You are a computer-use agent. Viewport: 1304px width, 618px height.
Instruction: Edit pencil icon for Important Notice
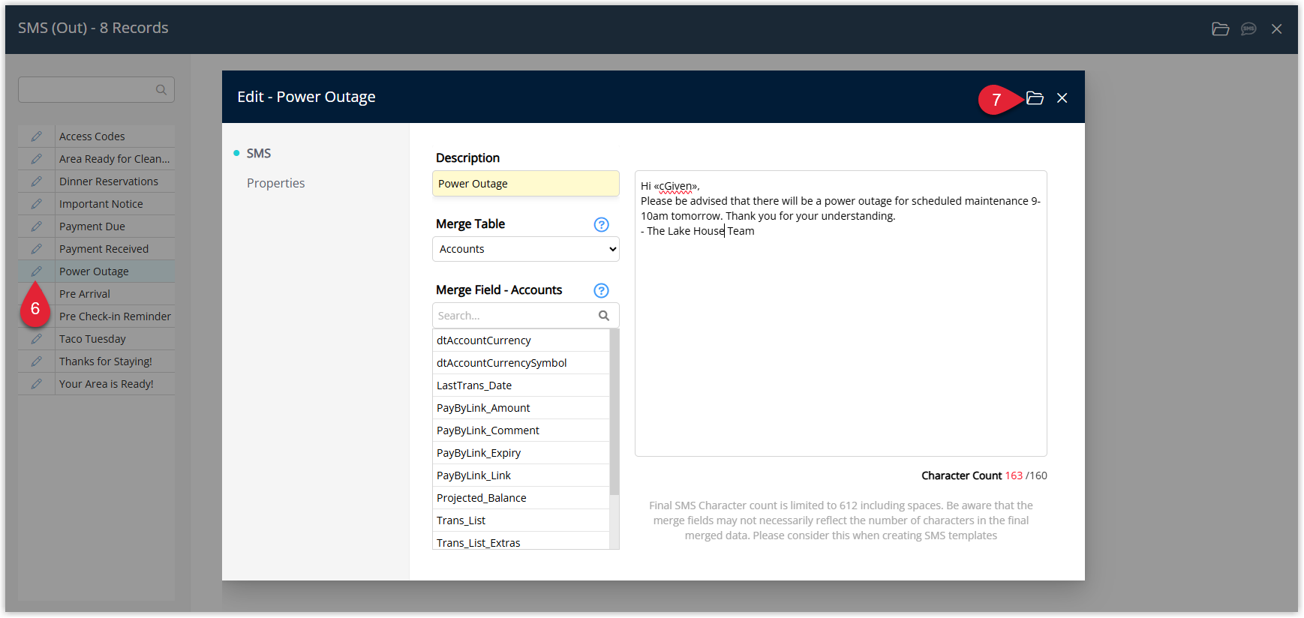[36, 204]
